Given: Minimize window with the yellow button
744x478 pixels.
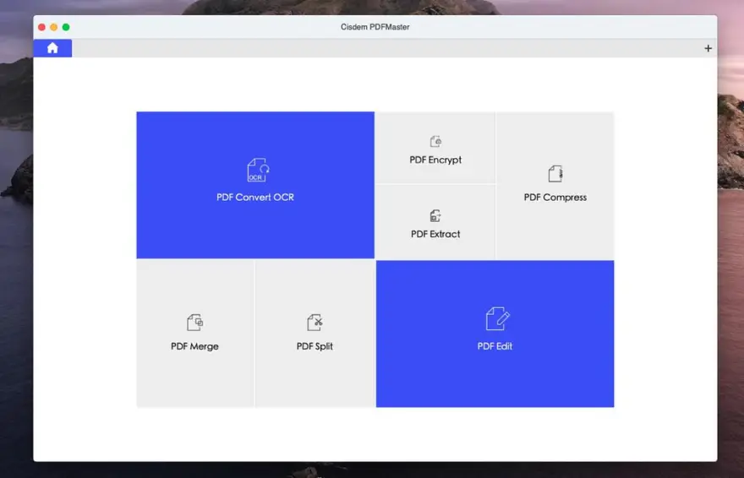Looking at the screenshot, I should click(x=53, y=27).
